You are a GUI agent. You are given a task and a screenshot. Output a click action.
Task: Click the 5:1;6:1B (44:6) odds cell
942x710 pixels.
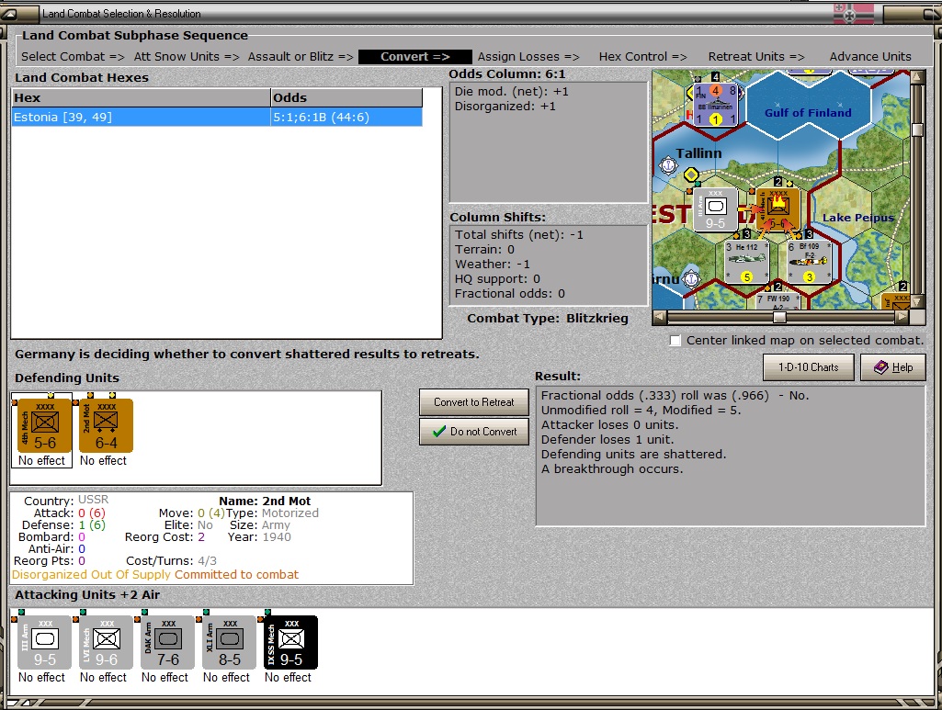(346, 117)
